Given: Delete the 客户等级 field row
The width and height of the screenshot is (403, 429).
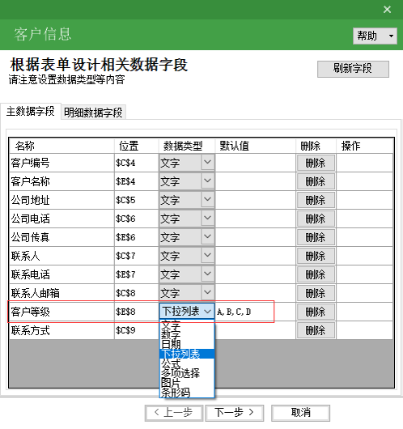Looking at the screenshot, I should (x=316, y=312).
